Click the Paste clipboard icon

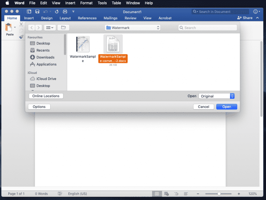[8, 27]
